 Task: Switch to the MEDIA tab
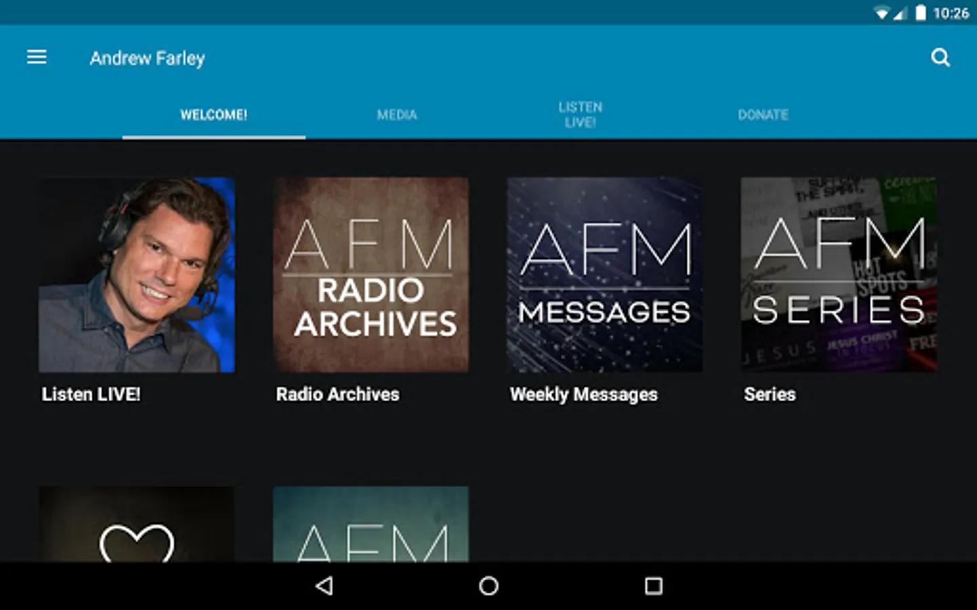point(397,115)
